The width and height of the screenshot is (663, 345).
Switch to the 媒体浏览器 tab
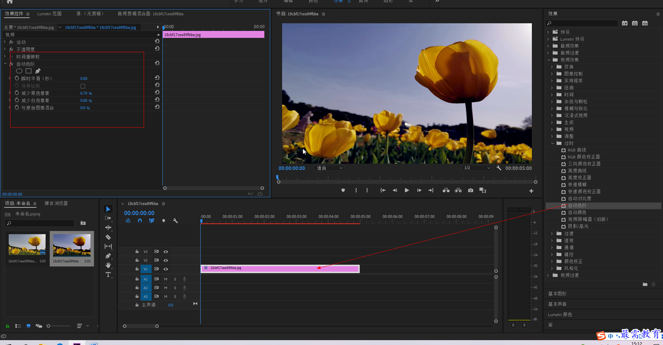(56, 203)
